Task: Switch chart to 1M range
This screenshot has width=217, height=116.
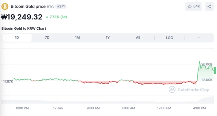Action: [77, 38]
